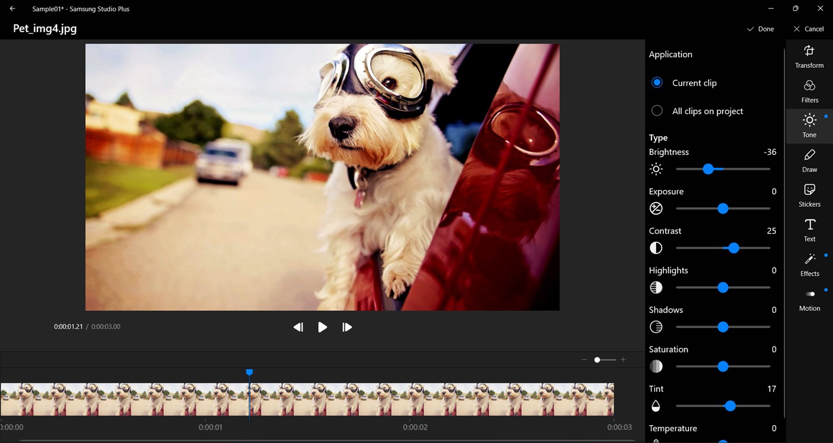The image size is (833, 443).
Task: Open the Transform tool
Action: tap(809, 57)
